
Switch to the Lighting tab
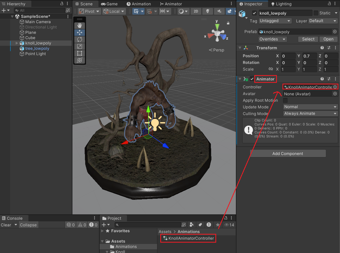click(281, 4)
